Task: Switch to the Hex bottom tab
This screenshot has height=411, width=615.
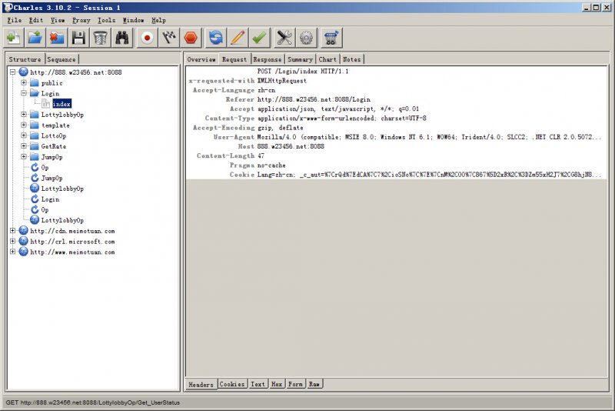Action: tap(277, 384)
